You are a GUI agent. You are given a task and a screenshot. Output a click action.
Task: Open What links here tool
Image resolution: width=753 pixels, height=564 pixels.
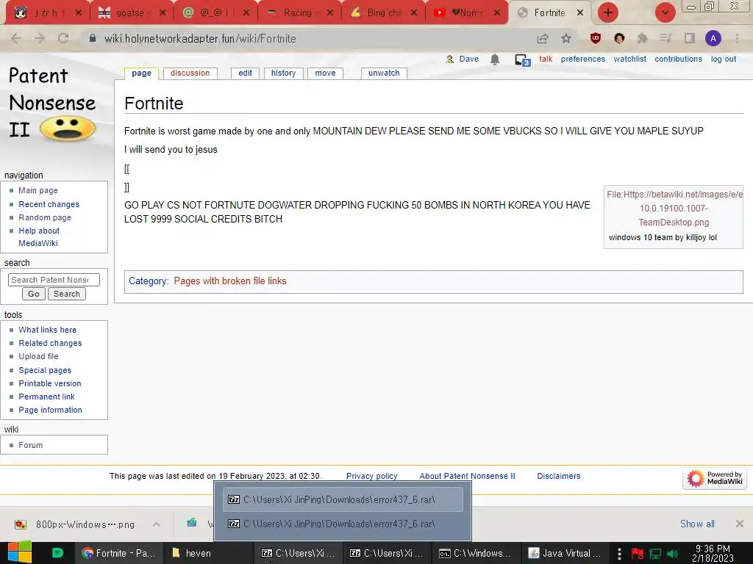click(48, 330)
